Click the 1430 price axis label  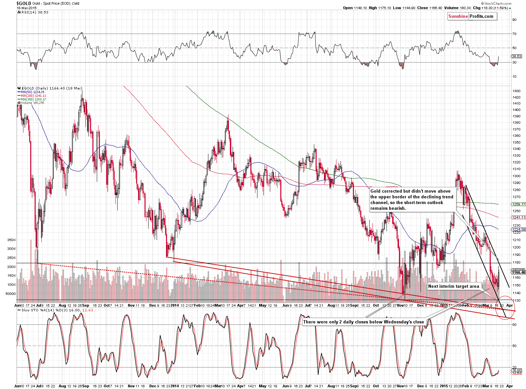pyautogui.click(x=517, y=91)
